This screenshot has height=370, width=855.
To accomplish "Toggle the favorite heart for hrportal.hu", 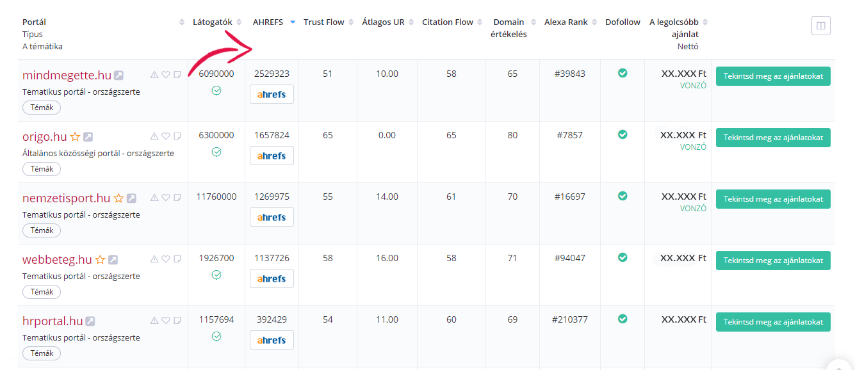I will 165,321.
